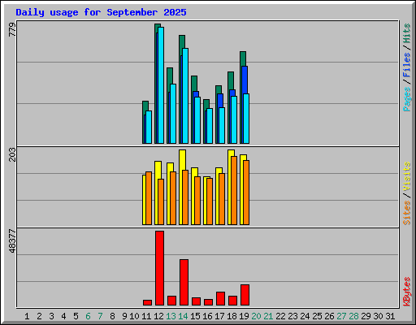Click the 48377 KBytes axis value
The image size is (416, 325).
tap(12, 241)
